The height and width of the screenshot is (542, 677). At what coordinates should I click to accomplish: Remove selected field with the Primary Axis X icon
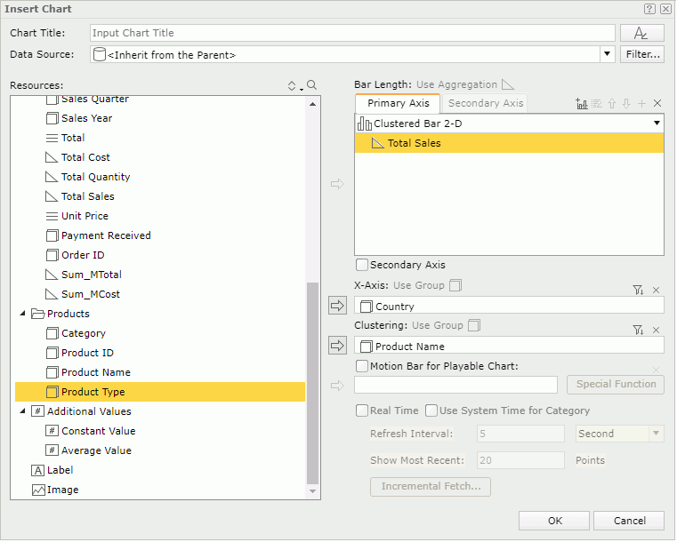click(657, 104)
